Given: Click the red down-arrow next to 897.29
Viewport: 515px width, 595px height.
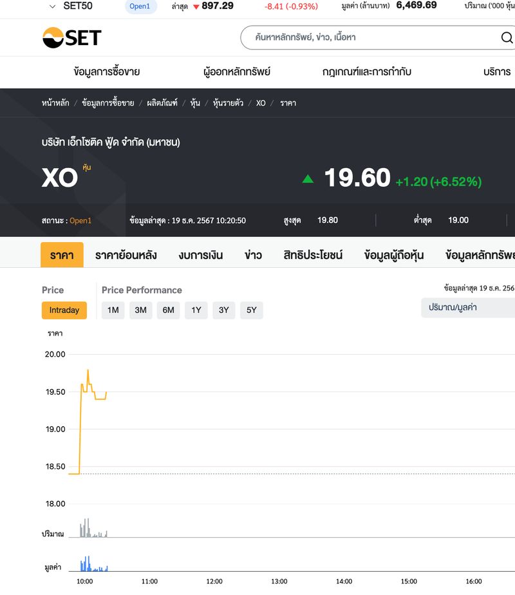Looking at the screenshot, I should tap(196, 6).
